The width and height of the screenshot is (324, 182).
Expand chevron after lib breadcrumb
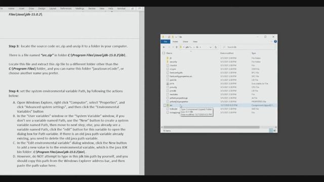point(200,47)
